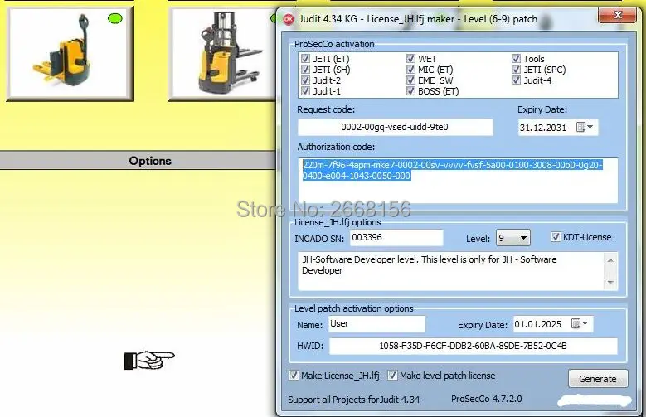Image resolution: width=646 pixels, height=417 pixels.
Task: Close the License_JH.lfj maker window
Action: (618, 15)
